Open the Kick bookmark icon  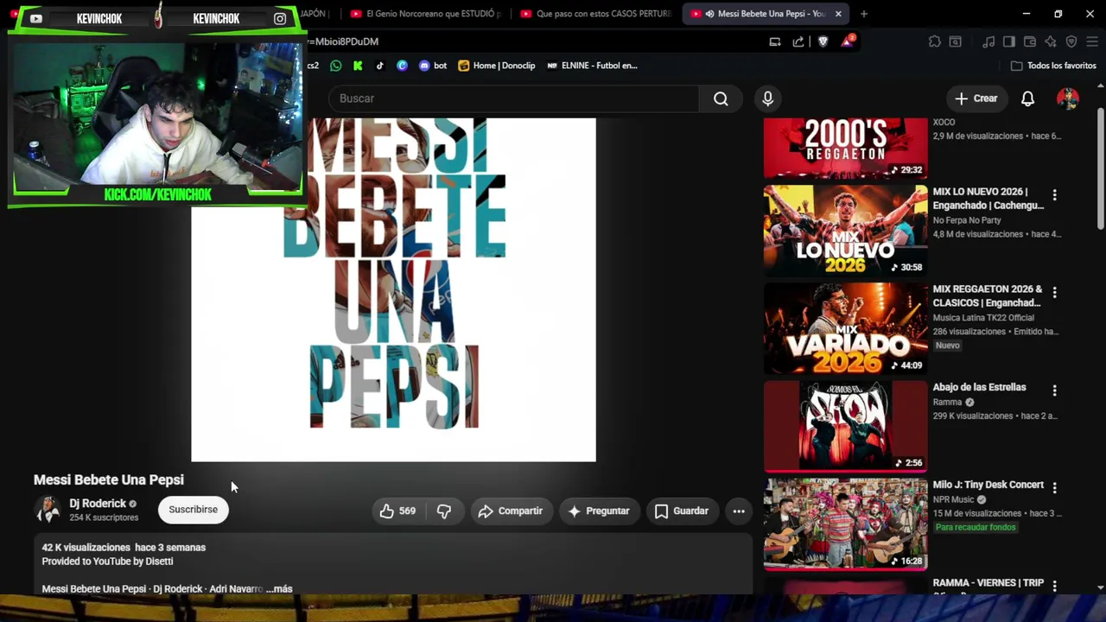(x=358, y=66)
